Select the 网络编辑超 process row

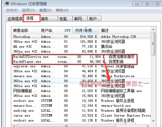click(81, 91)
